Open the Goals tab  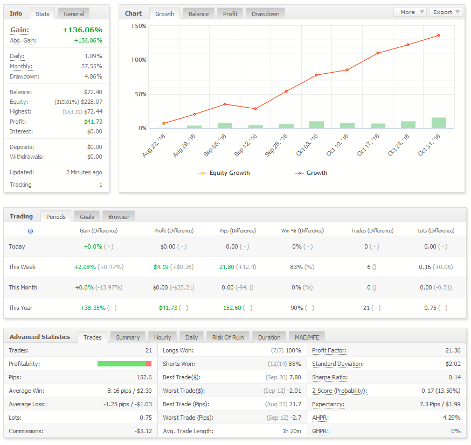pos(87,216)
